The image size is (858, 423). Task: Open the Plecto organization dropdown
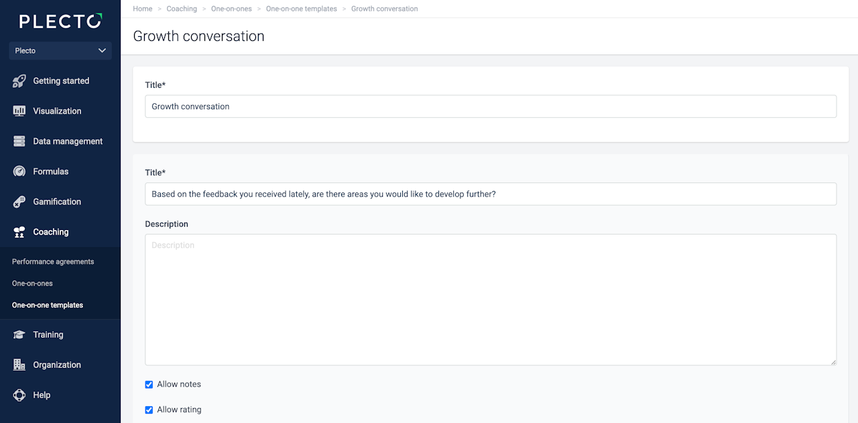[x=60, y=51]
